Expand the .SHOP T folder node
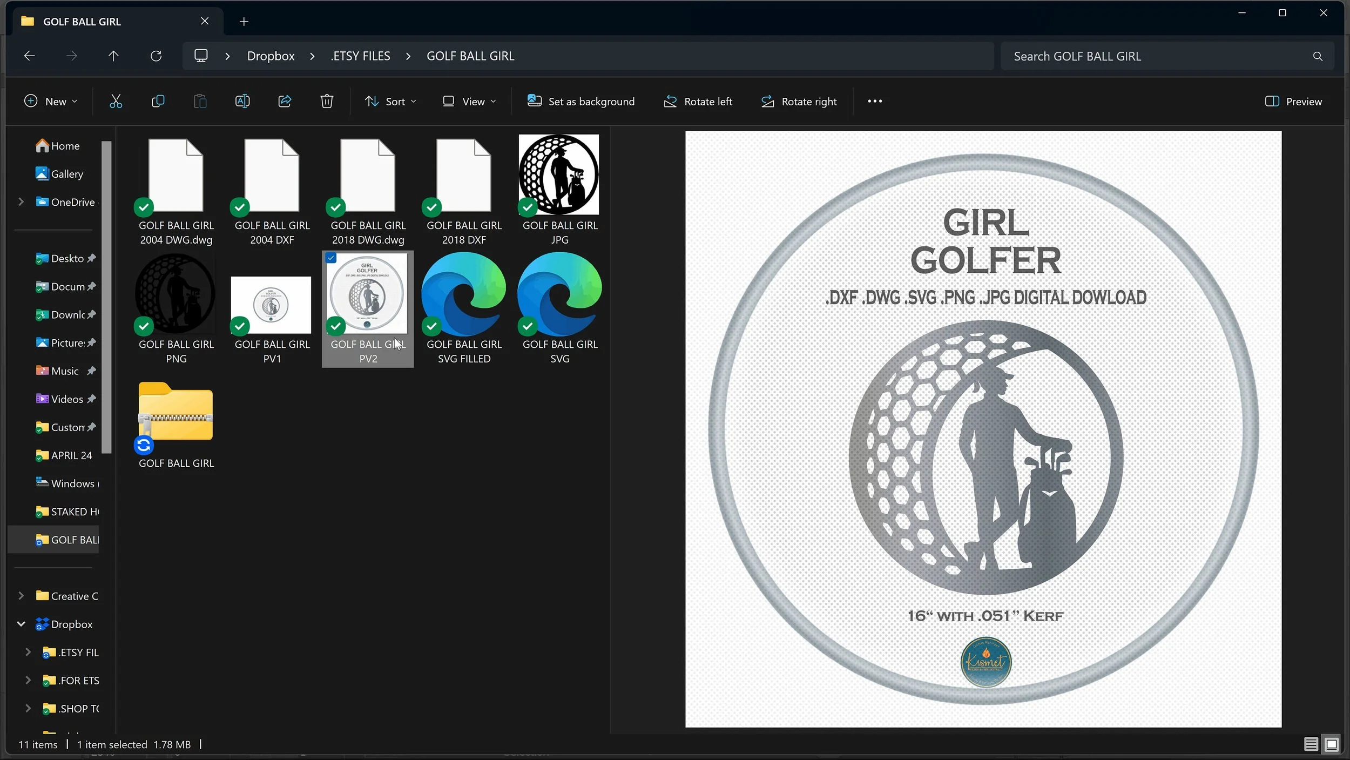Viewport: 1350px width, 760px height. point(28,708)
